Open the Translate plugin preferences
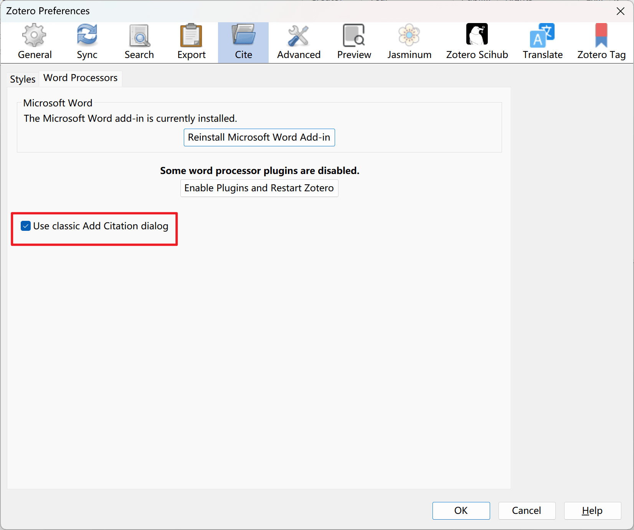This screenshot has height=530, width=634. [x=542, y=42]
